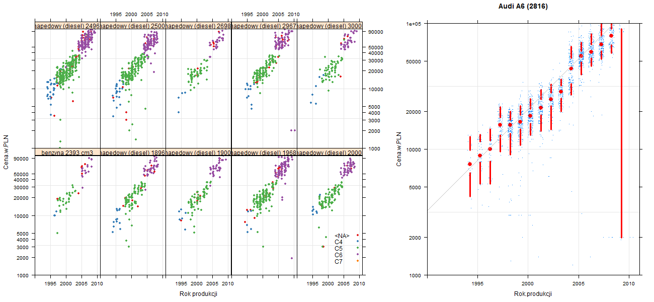This screenshot has width=654, height=302.
Task: Click the "C7" legend label
Action: (x=339, y=262)
